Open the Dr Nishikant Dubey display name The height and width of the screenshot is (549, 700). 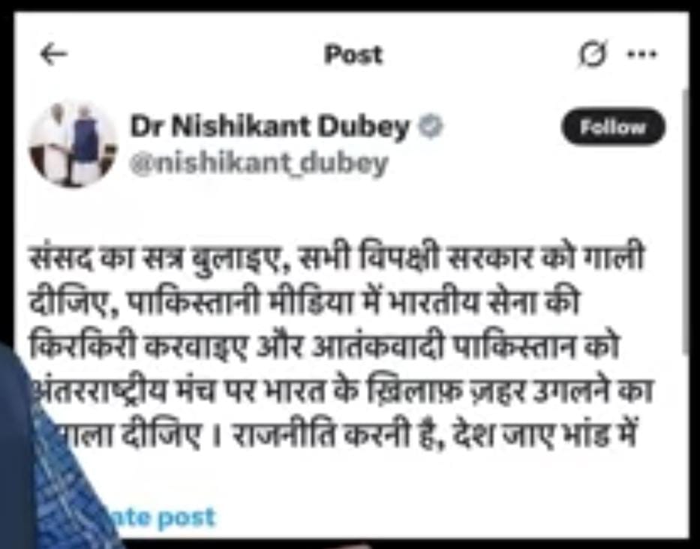(x=269, y=126)
